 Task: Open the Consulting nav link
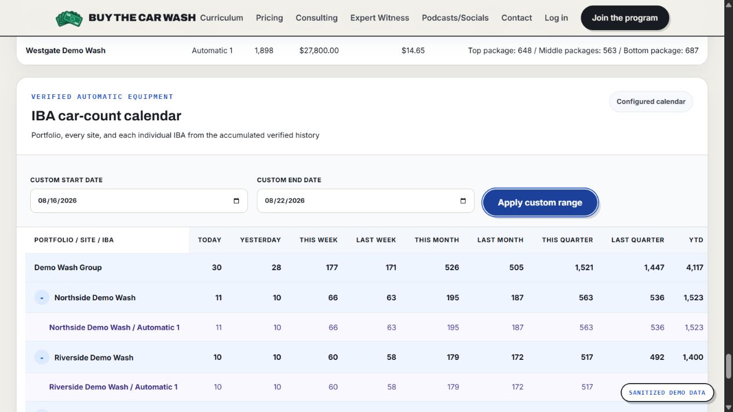pos(316,18)
